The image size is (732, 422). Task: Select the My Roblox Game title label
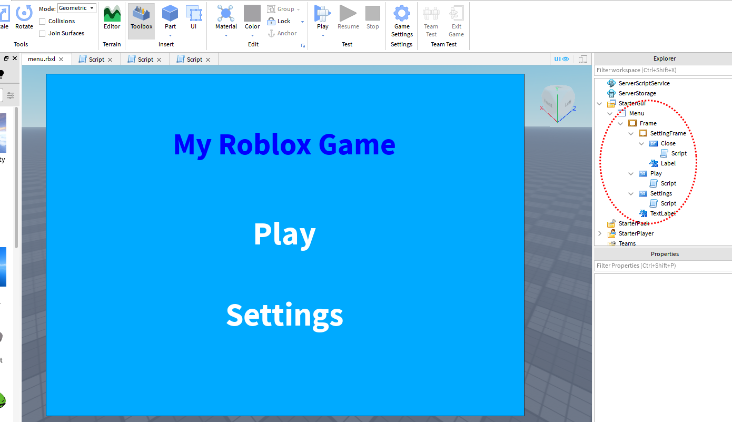tap(284, 144)
